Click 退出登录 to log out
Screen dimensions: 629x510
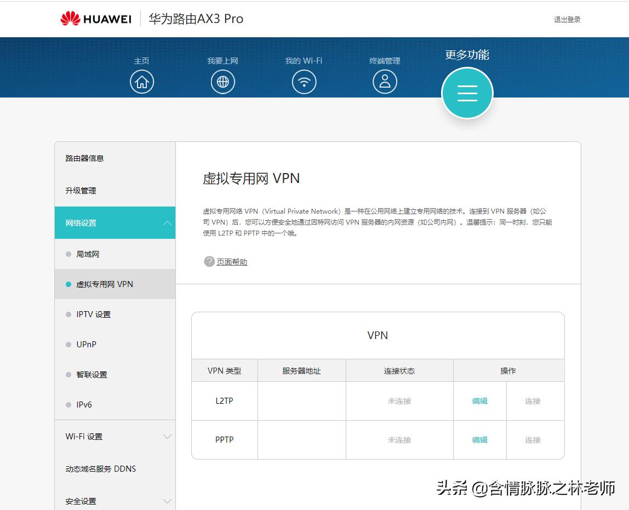click(x=567, y=19)
